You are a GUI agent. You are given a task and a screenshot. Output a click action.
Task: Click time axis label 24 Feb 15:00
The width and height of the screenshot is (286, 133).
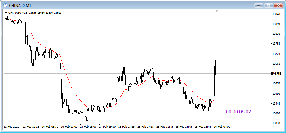click(88, 126)
